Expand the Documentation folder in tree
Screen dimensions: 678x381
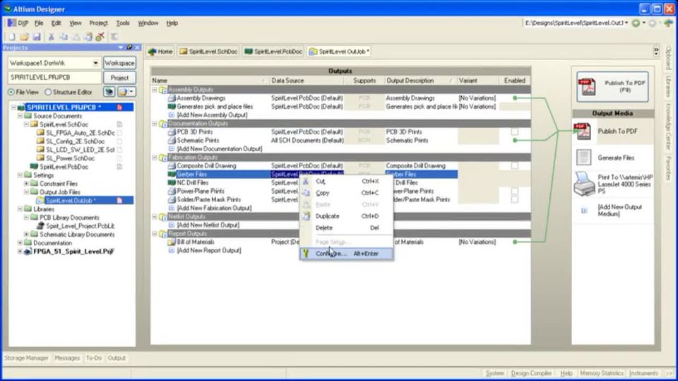coord(20,243)
